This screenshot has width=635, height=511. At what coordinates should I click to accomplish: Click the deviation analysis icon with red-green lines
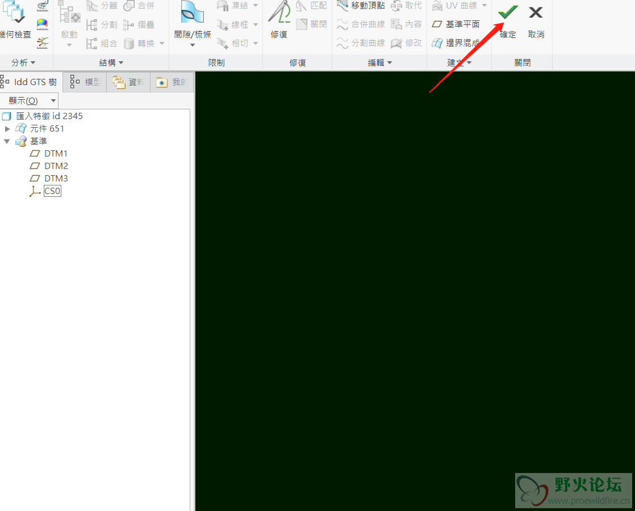click(43, 43)
